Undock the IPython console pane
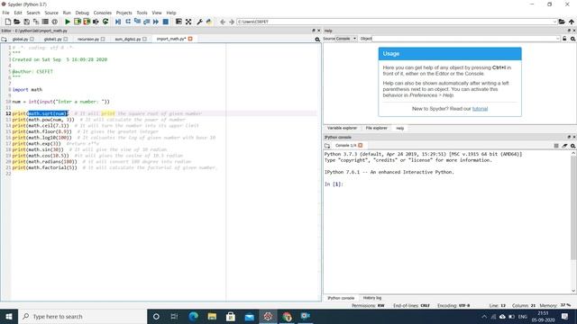 [569, 137]
